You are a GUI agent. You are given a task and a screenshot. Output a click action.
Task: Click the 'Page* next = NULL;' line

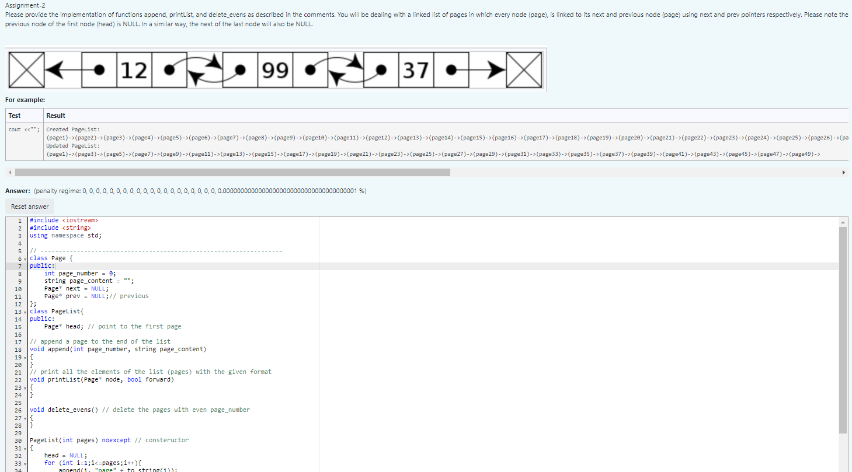76,289
